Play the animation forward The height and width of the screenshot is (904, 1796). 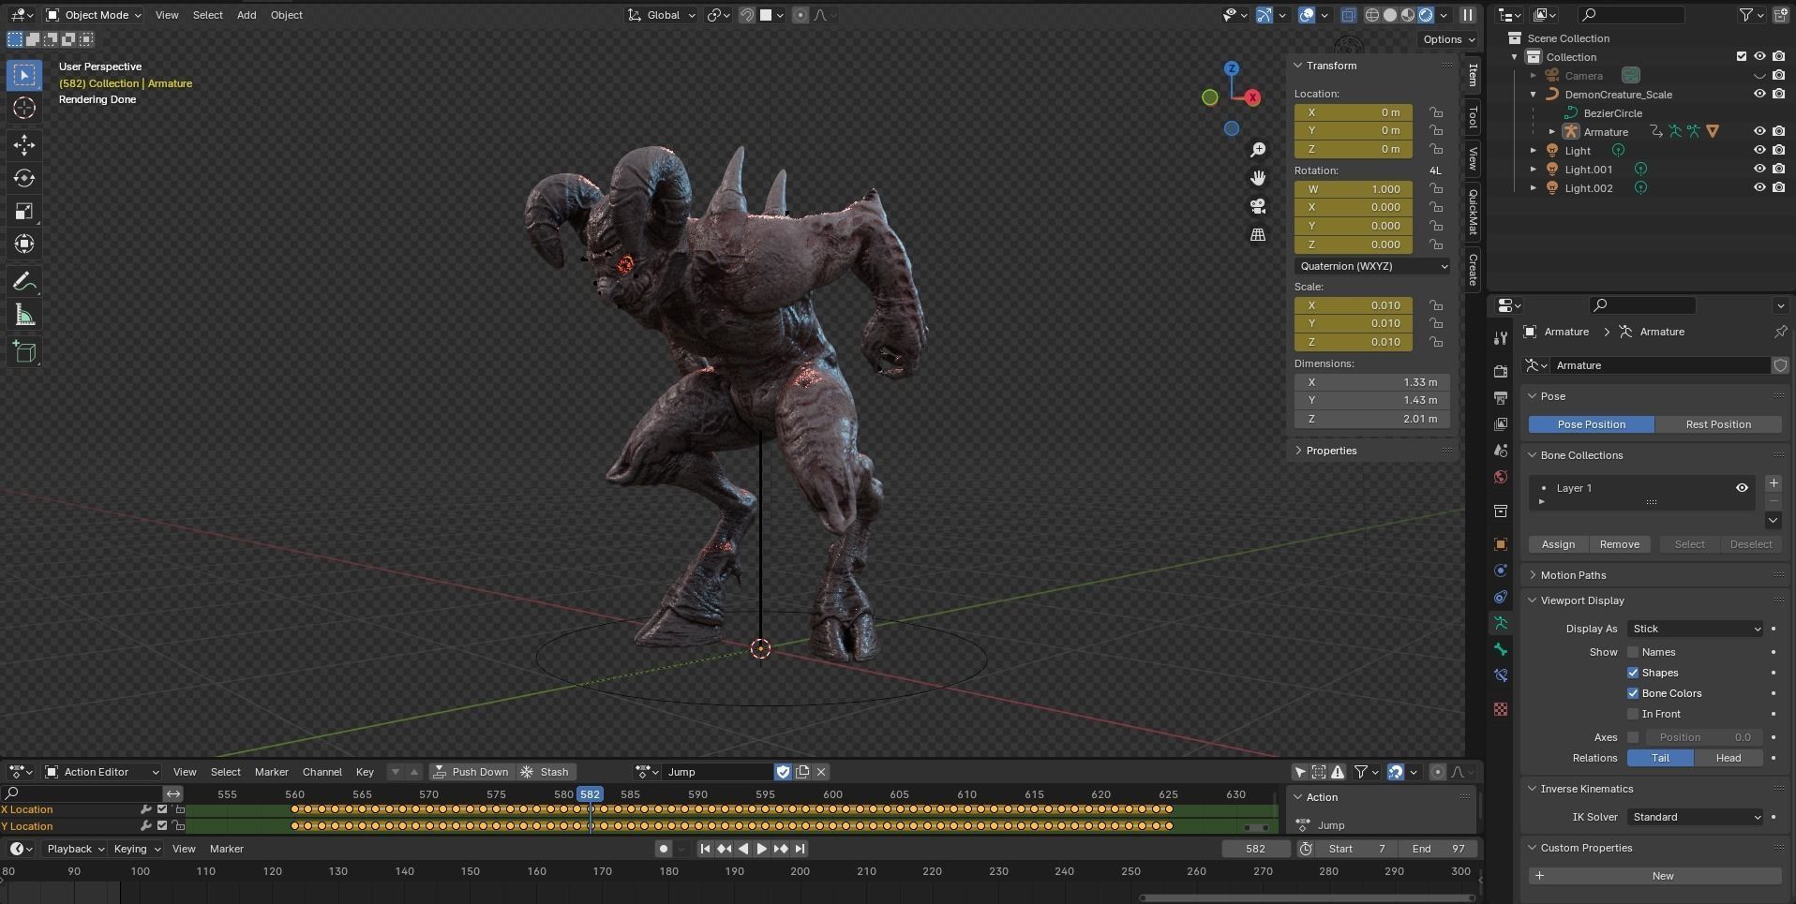[761, 849]
